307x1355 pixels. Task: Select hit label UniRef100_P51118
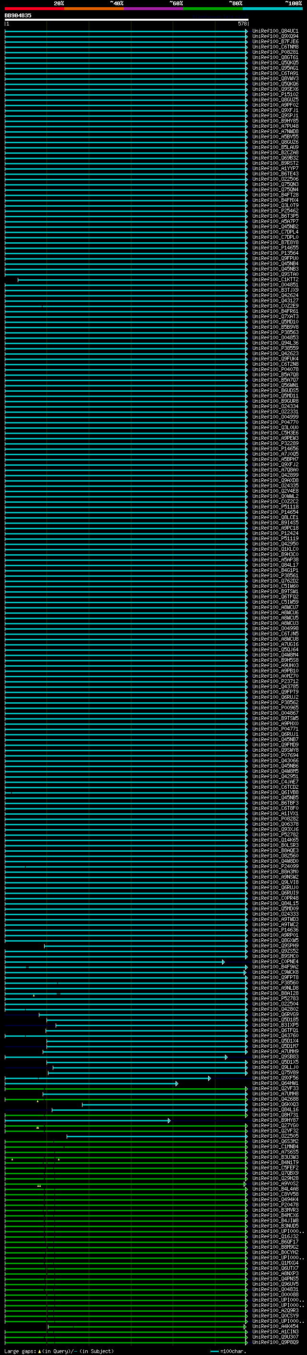(x=275, y=507)
